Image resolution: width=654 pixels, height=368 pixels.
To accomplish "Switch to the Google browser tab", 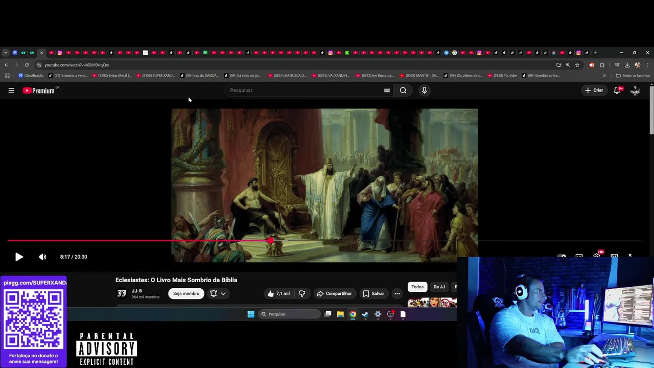I will tap(454, 53).
